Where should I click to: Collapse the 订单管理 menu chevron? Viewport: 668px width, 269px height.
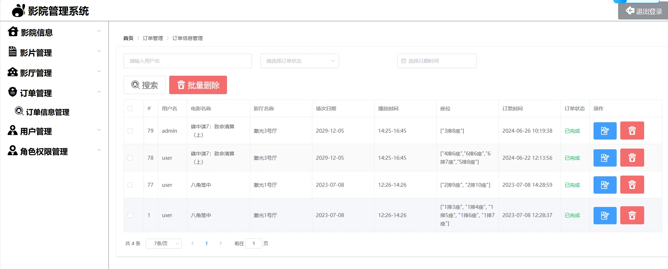[x=99, y=92]
